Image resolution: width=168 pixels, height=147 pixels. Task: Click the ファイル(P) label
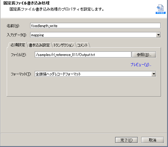pos(18,55)
